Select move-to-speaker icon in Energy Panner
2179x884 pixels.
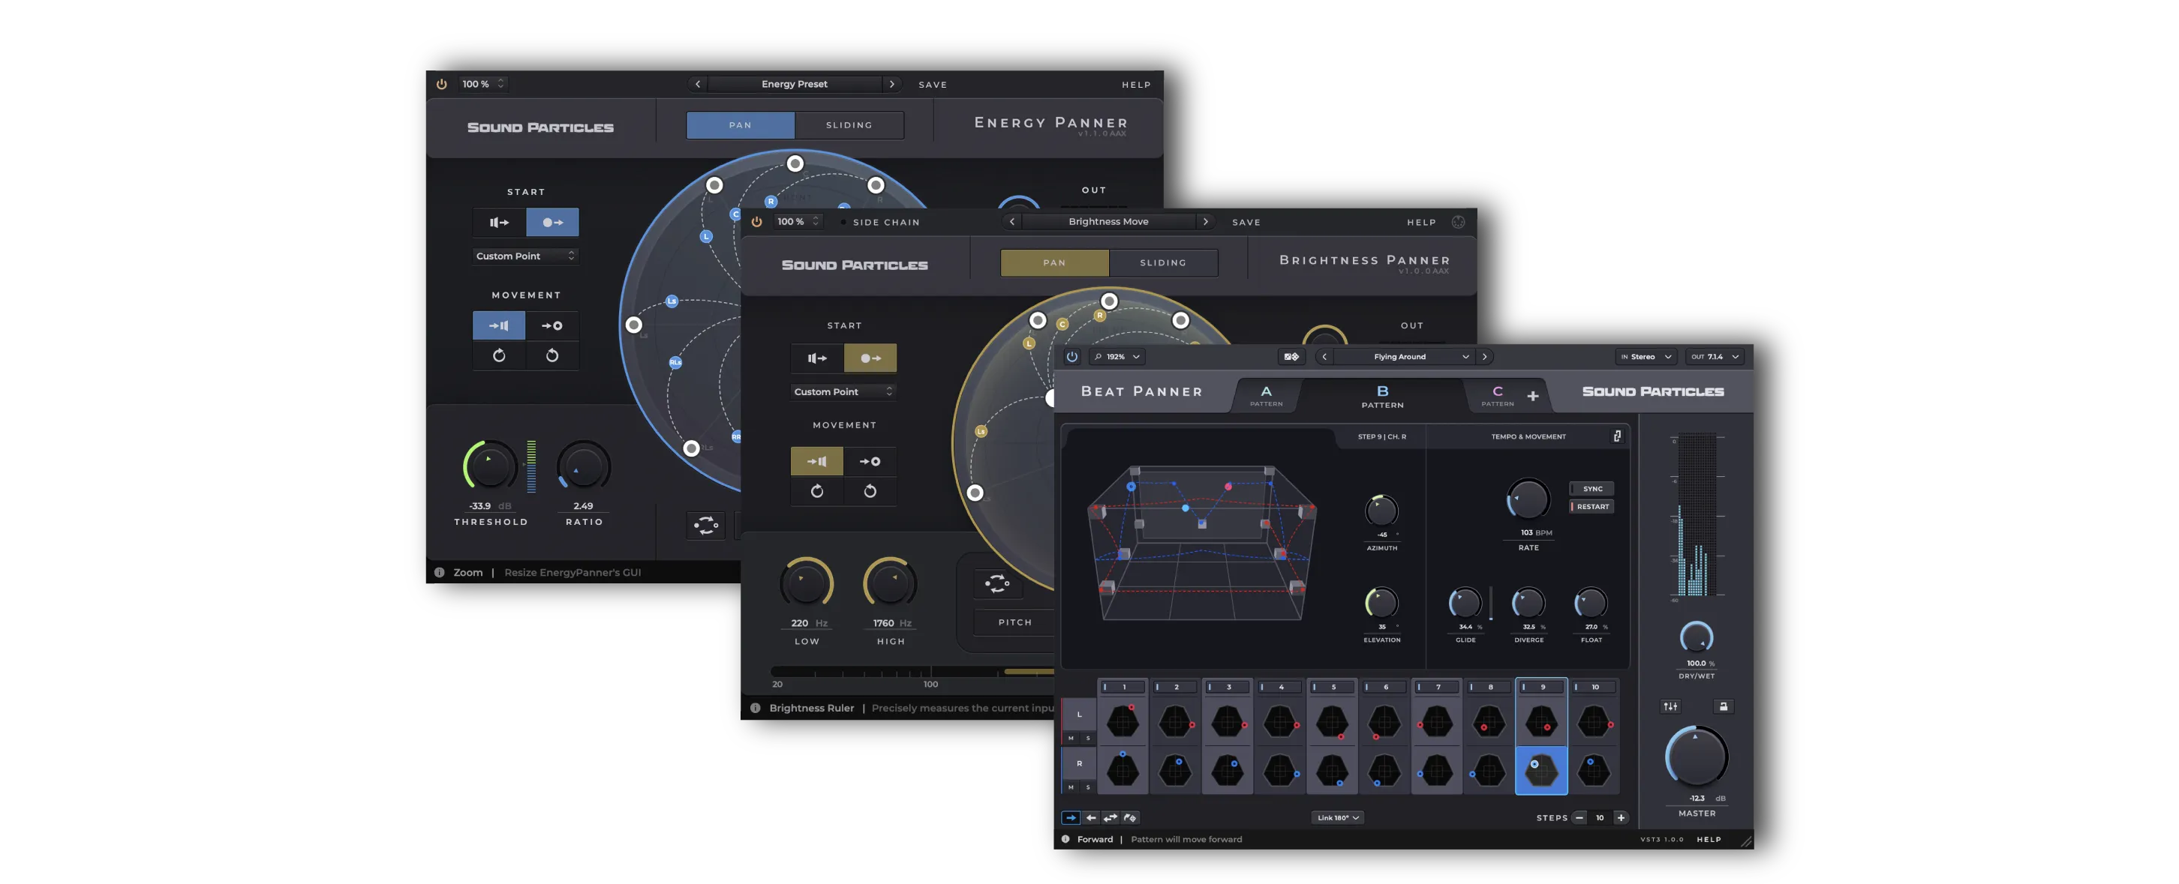(499, 325)
